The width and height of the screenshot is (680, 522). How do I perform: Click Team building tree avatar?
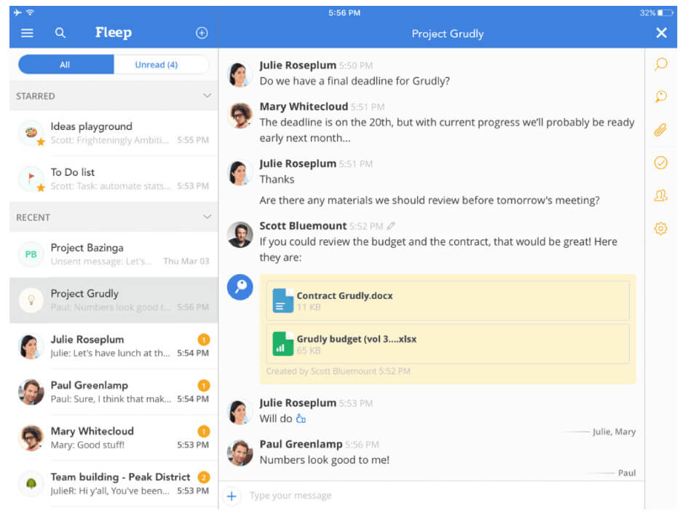coord(31,483)
